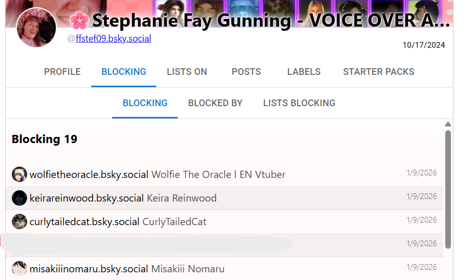
Task: Open keirareinwood.bsky.social blocked account
Action: (x=87, y=198)
